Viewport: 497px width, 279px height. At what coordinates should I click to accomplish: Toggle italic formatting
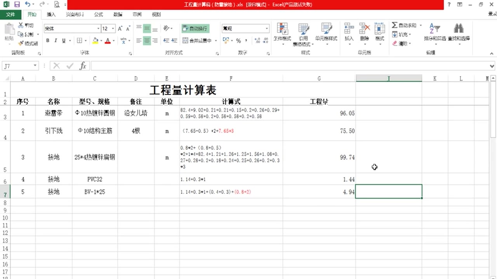coord(56,40)
